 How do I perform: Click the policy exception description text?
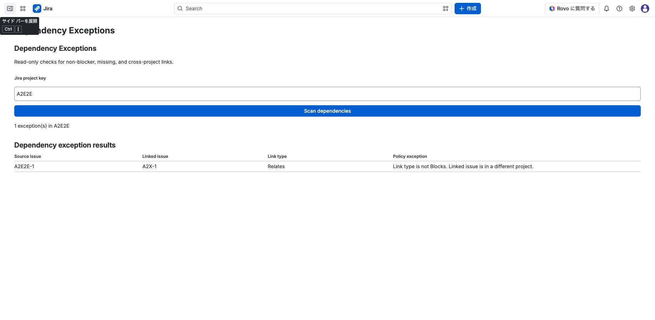pos(463,166)
